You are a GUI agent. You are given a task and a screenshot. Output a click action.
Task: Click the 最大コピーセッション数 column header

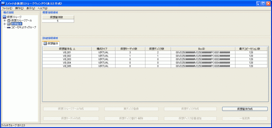click(x=251, y=48)
